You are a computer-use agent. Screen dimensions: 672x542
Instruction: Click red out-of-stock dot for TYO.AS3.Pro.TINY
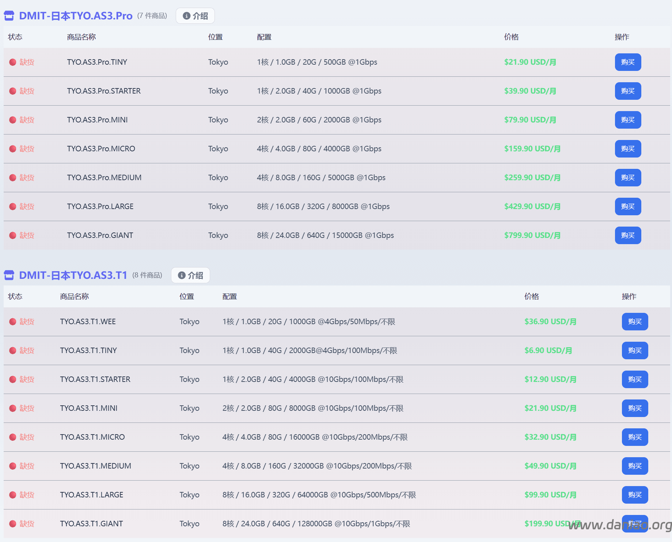coord(13,62)
